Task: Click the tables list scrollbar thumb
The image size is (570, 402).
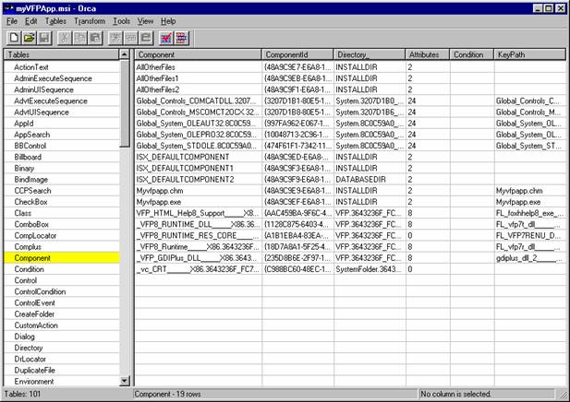Action: 125,103
